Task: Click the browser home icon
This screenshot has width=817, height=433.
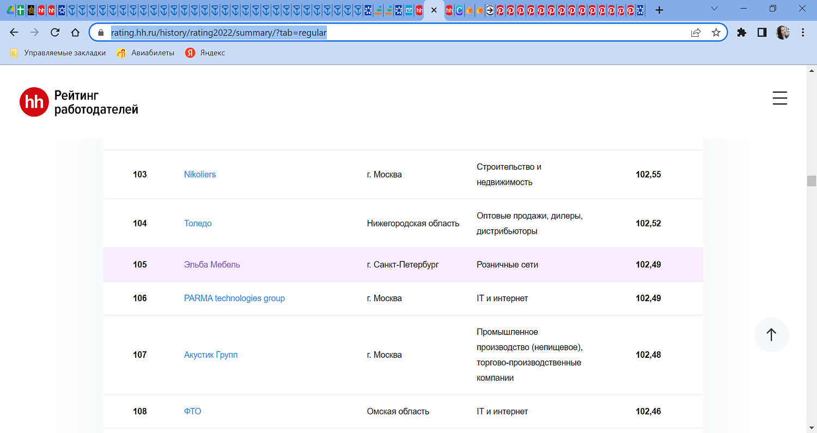Action: (76, 33)
